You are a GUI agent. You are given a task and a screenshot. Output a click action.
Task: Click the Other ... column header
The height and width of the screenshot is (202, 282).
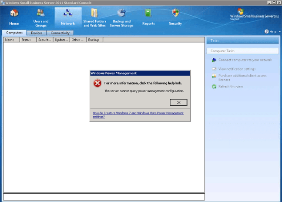click(x=78, y=40)
